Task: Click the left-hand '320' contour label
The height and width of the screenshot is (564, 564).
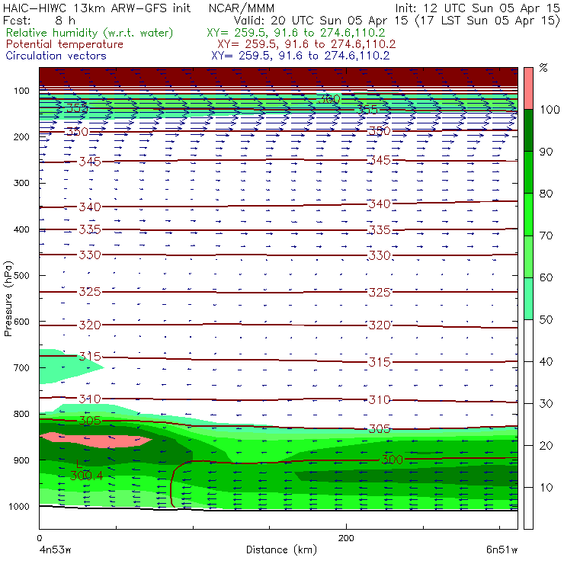Action: [90, 325]
